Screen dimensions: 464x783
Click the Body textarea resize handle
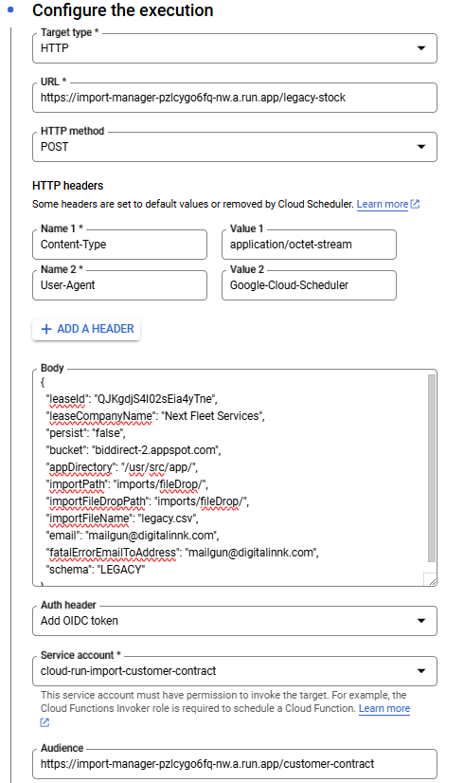tap(431, 580)
